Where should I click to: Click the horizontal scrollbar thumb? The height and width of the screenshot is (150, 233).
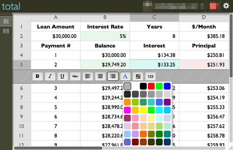[x=58, y=148]
